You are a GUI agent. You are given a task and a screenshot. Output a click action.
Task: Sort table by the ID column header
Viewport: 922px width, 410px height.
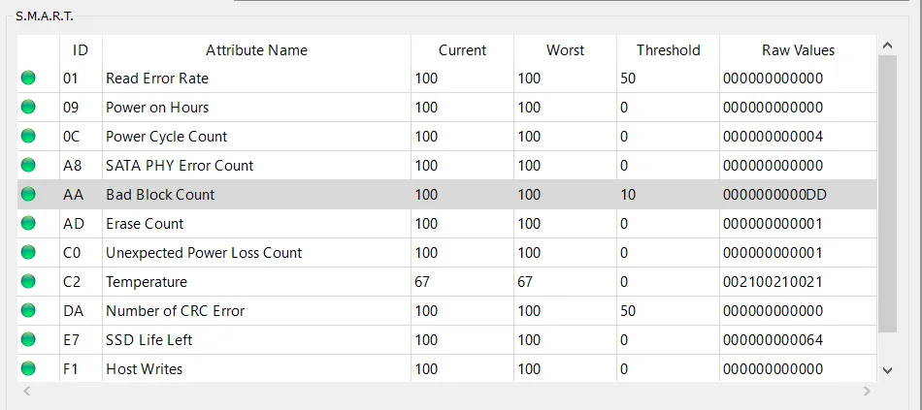pyautogui.click(x=81, y=50)
